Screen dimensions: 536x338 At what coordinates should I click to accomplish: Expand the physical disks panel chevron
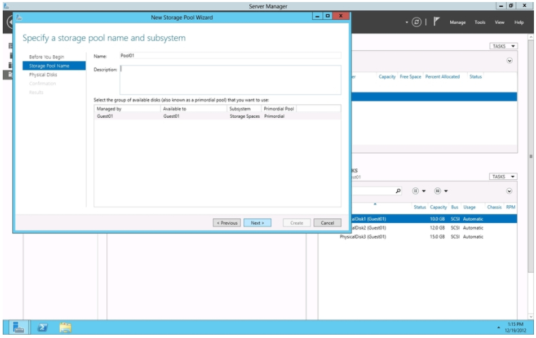pos(509,191)
